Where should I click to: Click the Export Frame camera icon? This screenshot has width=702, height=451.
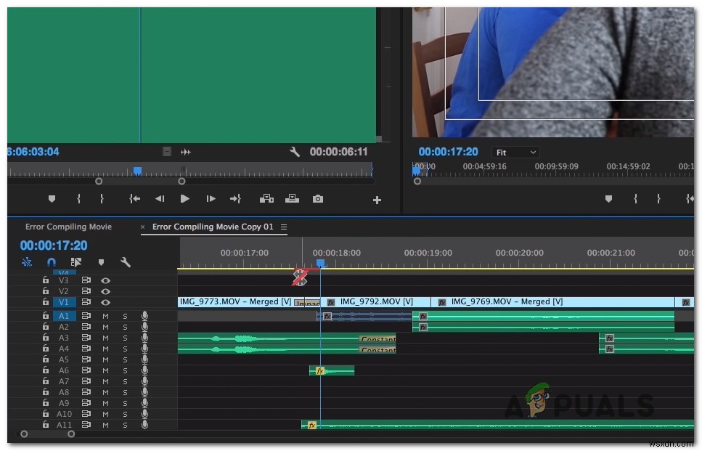(x=317, y=198)
